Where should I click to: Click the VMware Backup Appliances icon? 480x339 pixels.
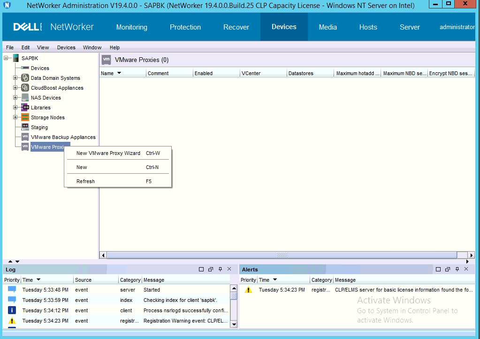click(x=25, y=137)
